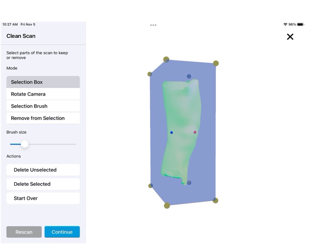Click Start Over button
Image resolution: width=326 pixels, height=244 pixels.
tap(43, 198)
